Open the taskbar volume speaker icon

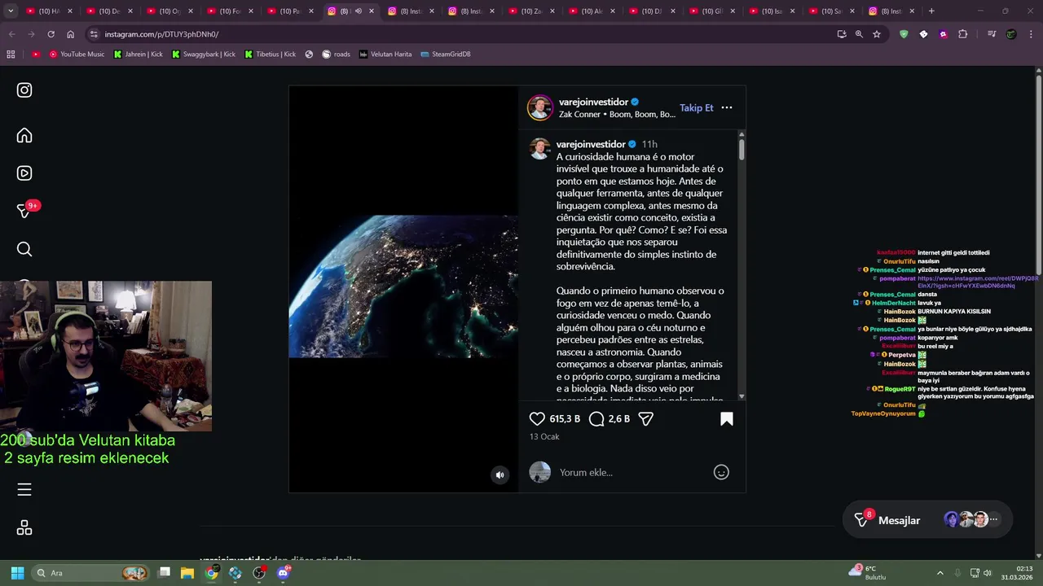[987, 573]
